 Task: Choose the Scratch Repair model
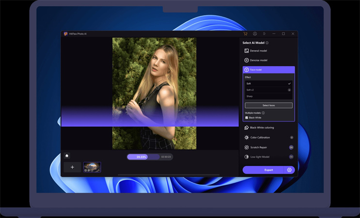(x=268, y=147)
